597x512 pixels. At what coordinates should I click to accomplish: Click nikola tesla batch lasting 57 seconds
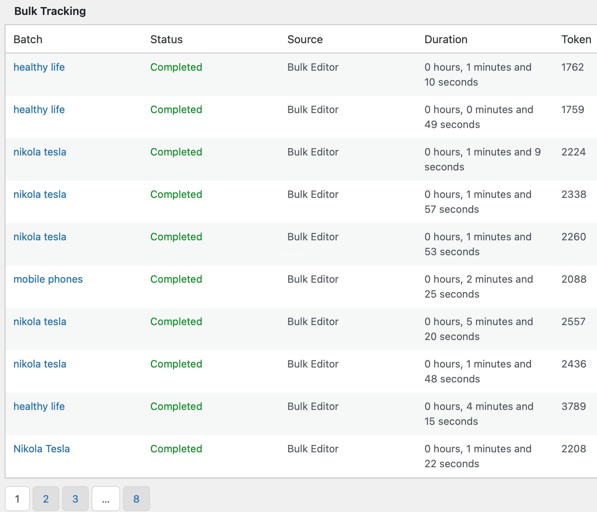coord(40,194)
